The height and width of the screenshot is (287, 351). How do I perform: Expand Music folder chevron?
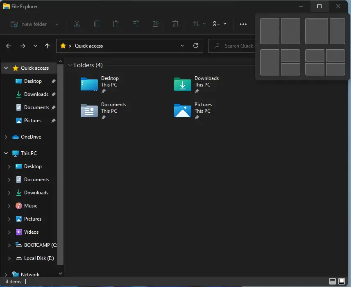click(9, 206)
